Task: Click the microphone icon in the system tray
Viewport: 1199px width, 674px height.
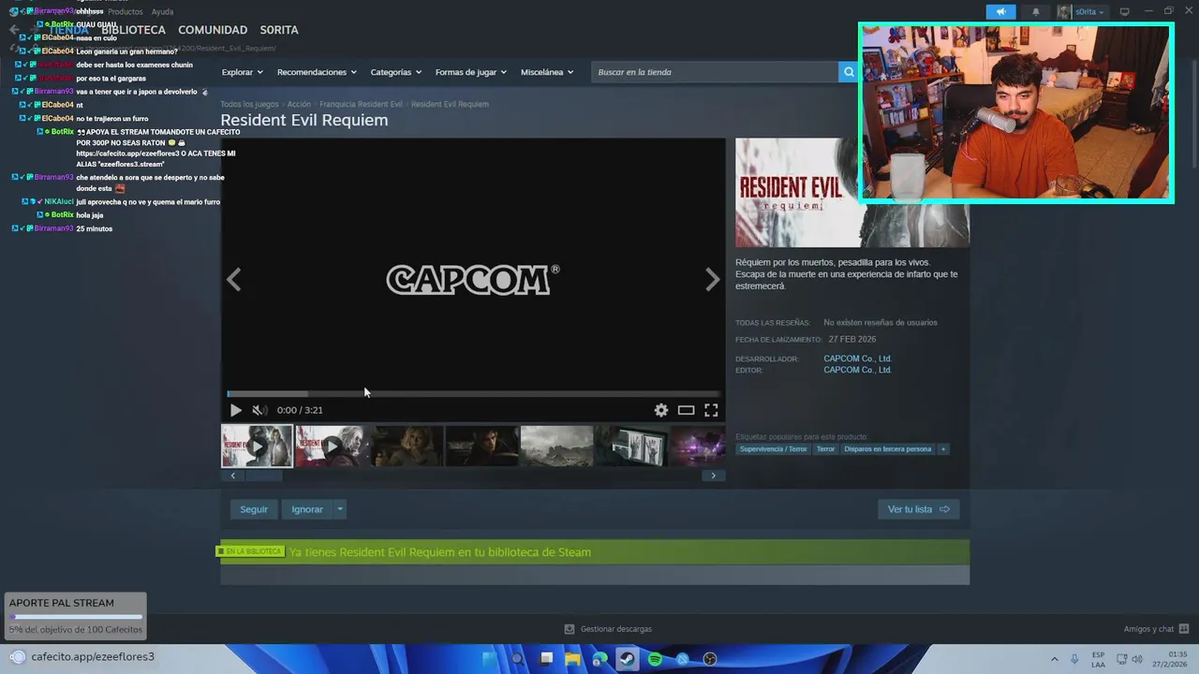Action: [1074, 659]
